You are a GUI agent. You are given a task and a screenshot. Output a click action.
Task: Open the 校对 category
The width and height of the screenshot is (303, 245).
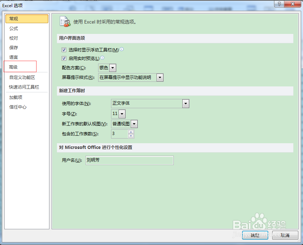pyautogui.click(x=27, y=38)
